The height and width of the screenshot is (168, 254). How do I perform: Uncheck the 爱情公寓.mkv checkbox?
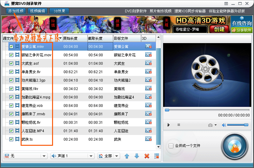pyautogui.click(x=11, y=46)
